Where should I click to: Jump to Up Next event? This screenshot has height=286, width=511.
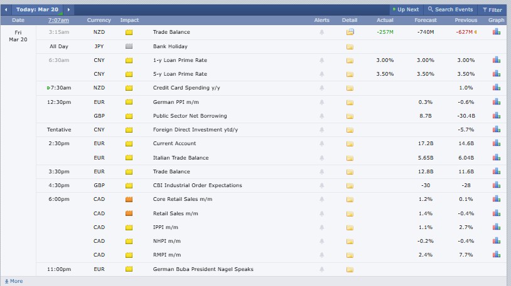[x=406, y=10]
